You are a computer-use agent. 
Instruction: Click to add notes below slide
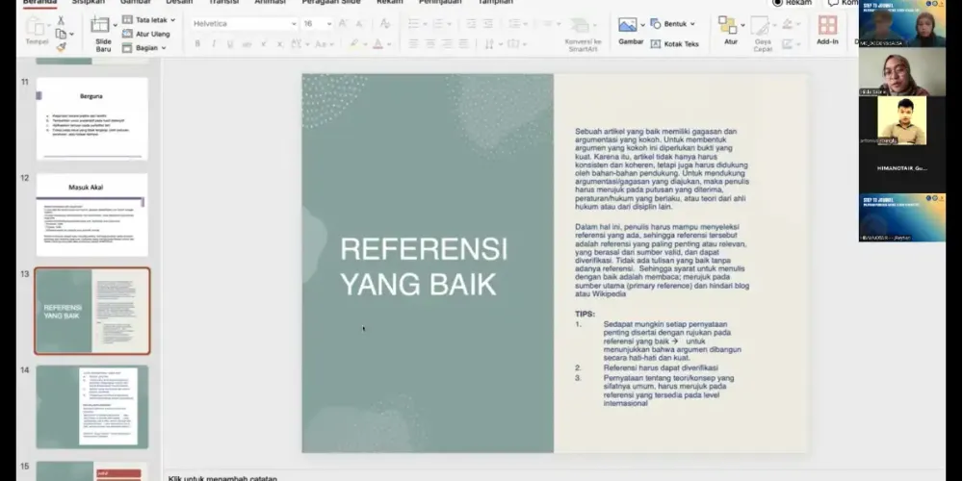[x=223, y=478]
